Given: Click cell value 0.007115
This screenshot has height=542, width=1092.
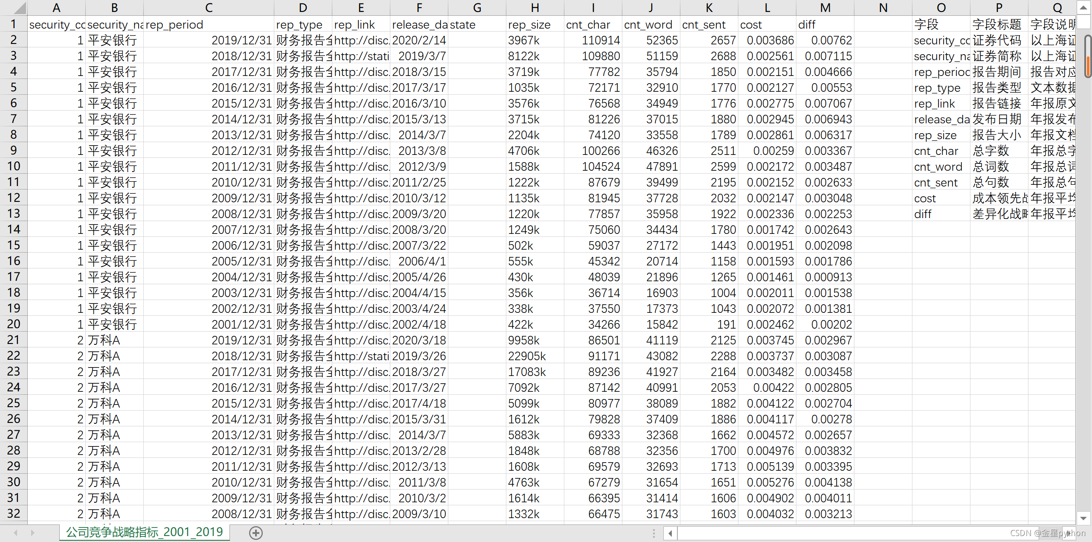Looking at the screenshot, I should click(825, 56).
